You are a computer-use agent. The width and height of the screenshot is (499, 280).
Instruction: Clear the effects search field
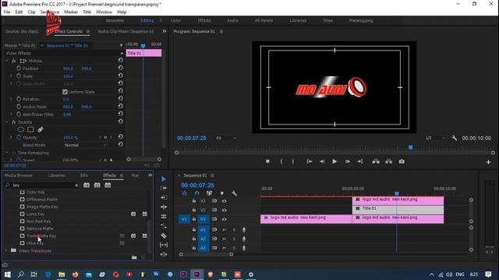click(x=76, y=185)
